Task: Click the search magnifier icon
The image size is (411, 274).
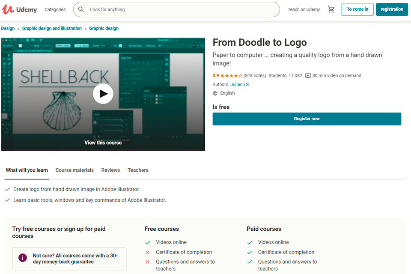Action: click(x=81, y=9)
